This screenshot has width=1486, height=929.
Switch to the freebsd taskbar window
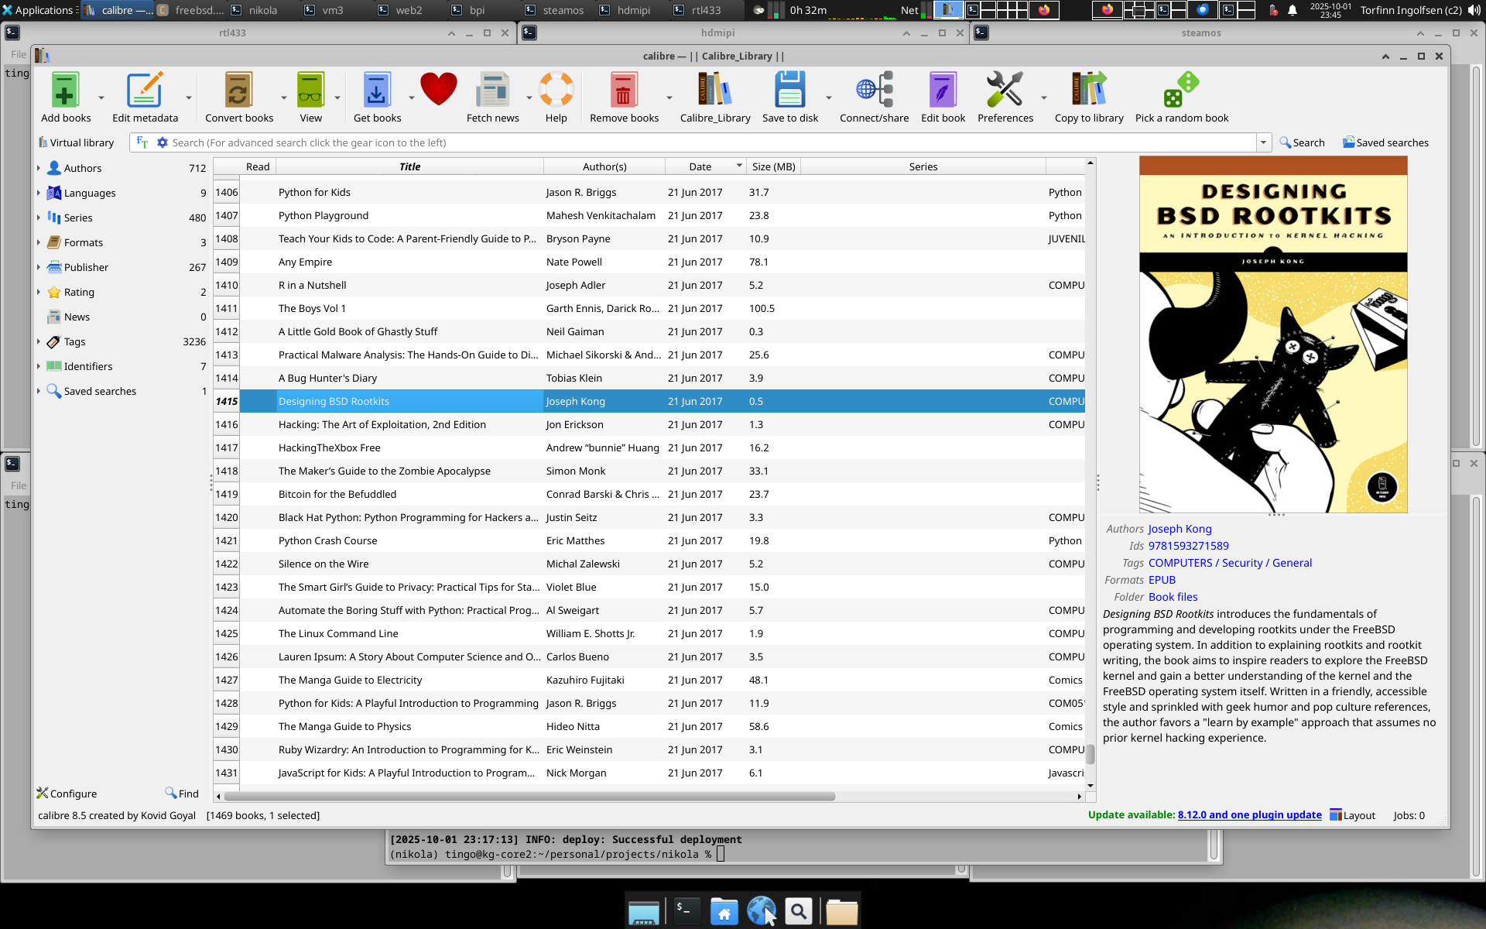coord(191,10)
